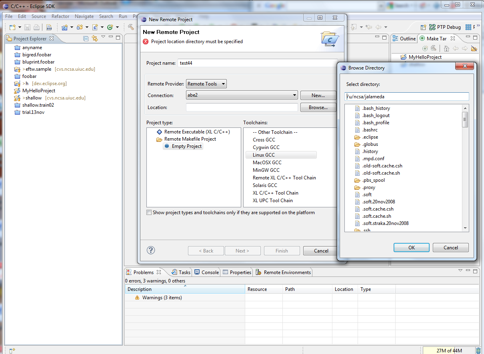Click the Browse... button for Location
Viewport: 484px width, 354px height.
318,107
